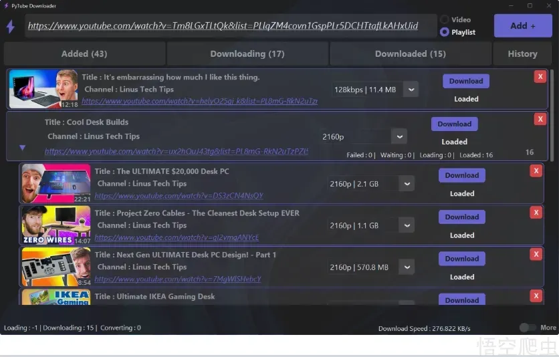The image size is (559, 357).
Task: Open the 2160p | 2.1 GB quality dropdown
Action: 407,184
